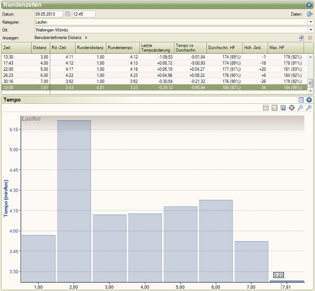Image resolution: width=315 pixels, height=291 pixels.
Task: Click the chart bar for lap 5,00
Action: click(181, 244)
